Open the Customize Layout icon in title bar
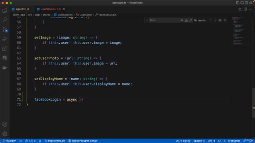 (x=251, y=3)
